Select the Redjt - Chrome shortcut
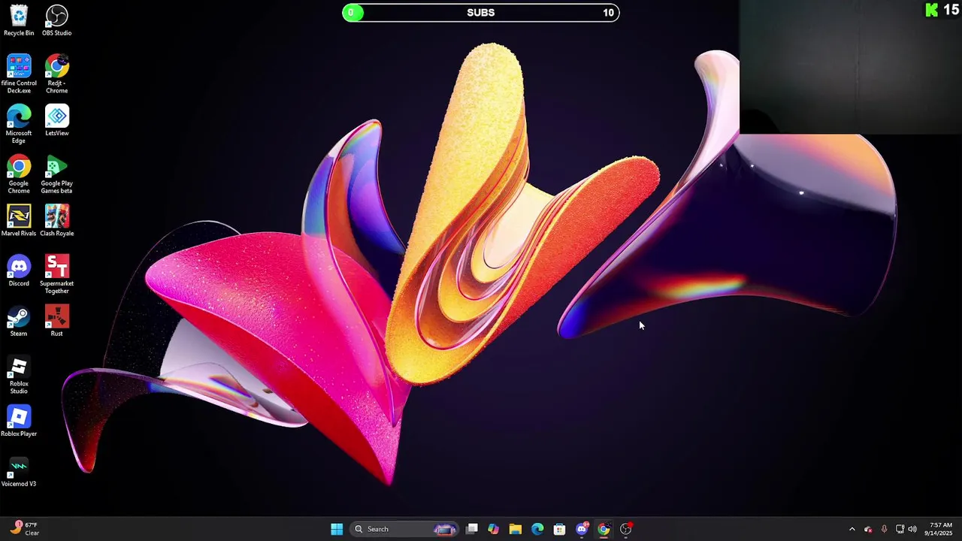 [x=57, y=74]
